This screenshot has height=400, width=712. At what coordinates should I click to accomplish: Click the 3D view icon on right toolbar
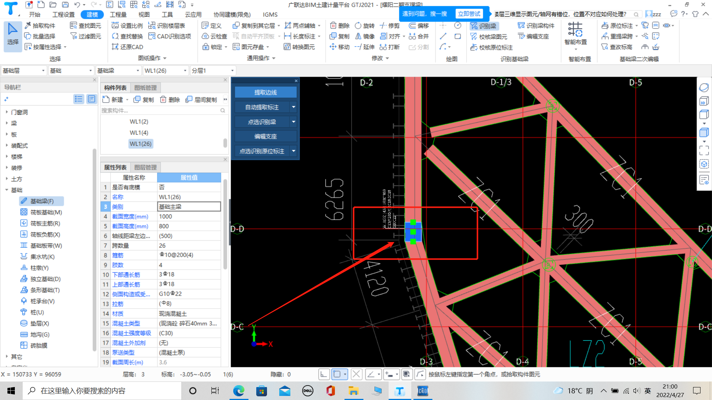[x=704, y=101]
